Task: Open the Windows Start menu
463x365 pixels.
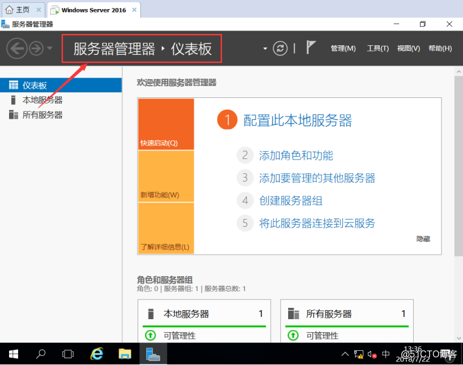Action: pyautogui.click(x=13, y=354)
